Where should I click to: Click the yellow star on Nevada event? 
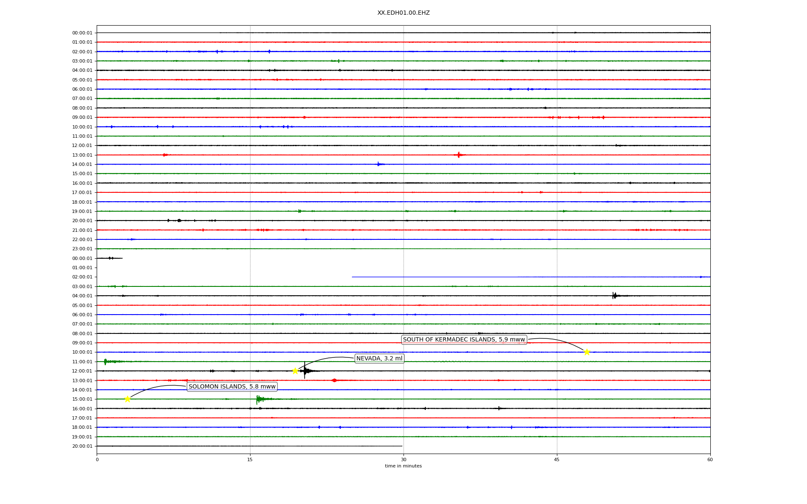click(x=295, y=371)
